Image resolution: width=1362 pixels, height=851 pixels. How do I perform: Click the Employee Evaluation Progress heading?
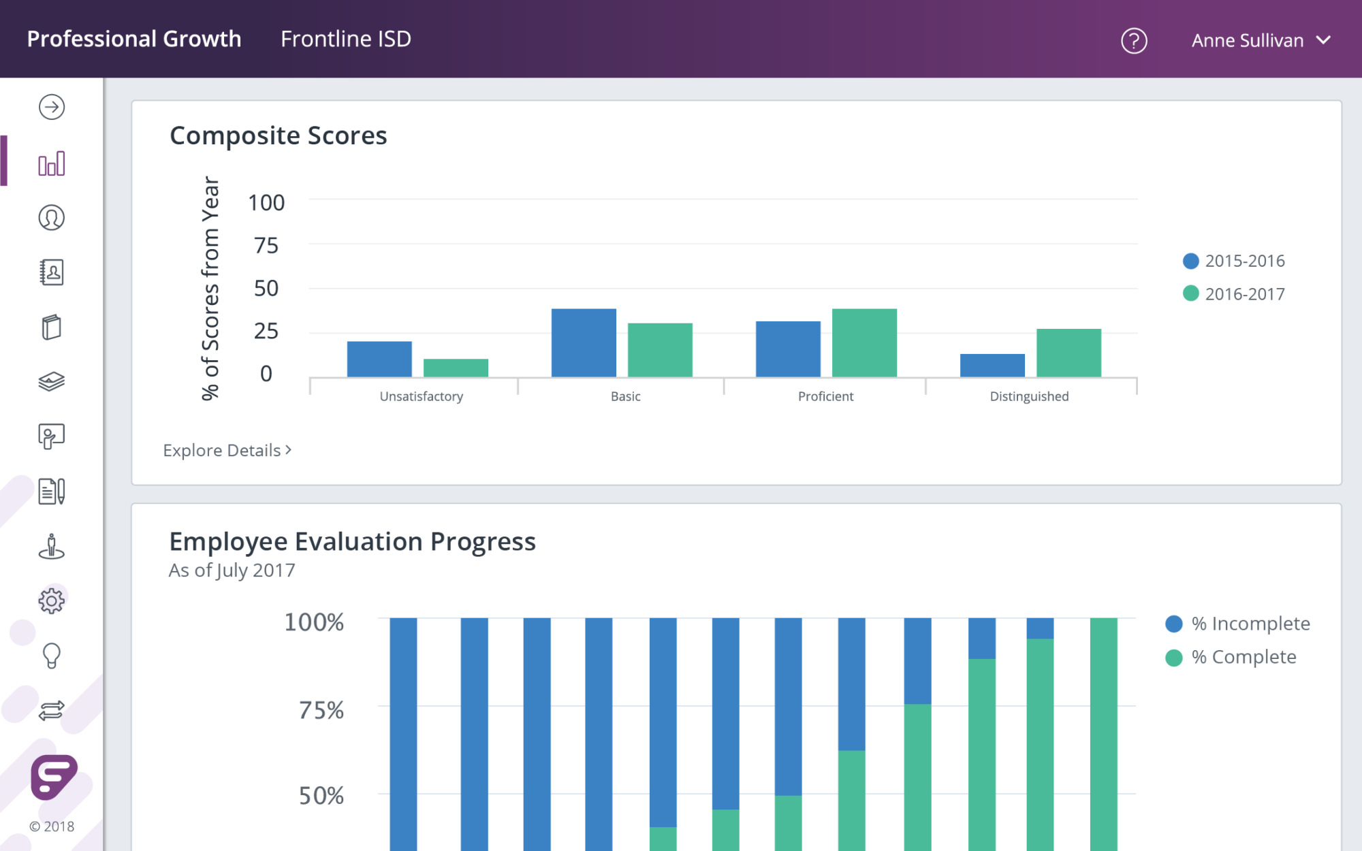pos(352,541)
